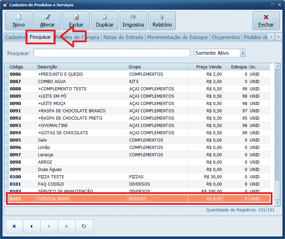Go to the next record
285x239 pixels.
point(49,226)
